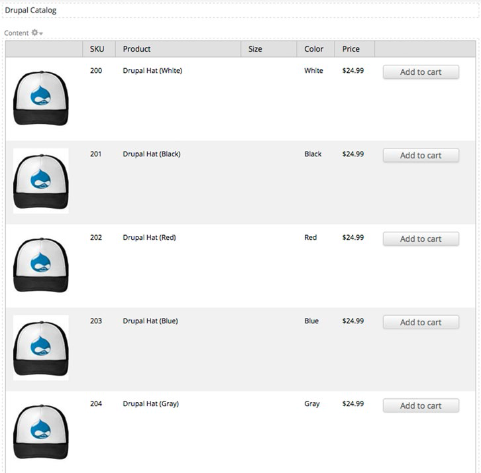The width and height of the screenshot is (481, 473).
Task: Click the $24.99 price in SKU 203 row
Action: (x=353, y=321)
